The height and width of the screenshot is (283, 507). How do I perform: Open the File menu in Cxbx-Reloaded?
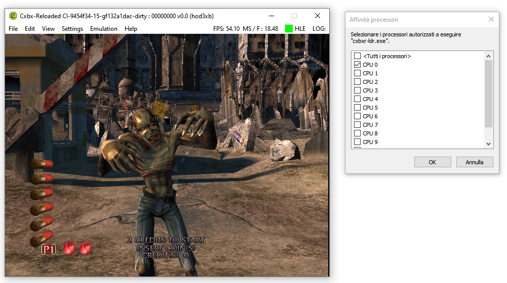tap(13, 29)
